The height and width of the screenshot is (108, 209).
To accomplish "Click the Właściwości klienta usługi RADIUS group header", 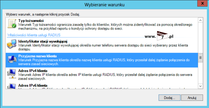I will (34, 35).
